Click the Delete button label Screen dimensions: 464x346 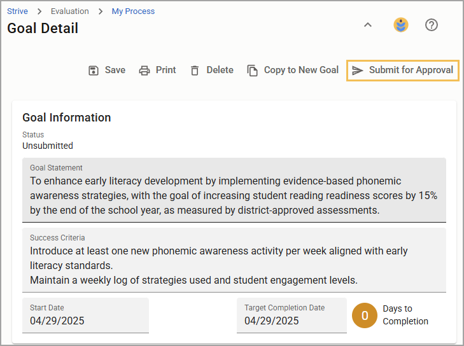[220, 70]
